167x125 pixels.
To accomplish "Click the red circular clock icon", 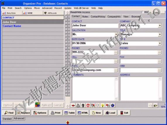I will (x=88, y=105).
